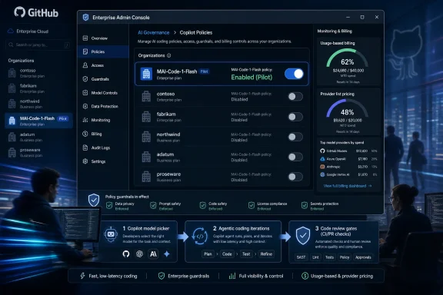
Task: Select contoso in the left Organizations list
Action: (x=38, y=73)
